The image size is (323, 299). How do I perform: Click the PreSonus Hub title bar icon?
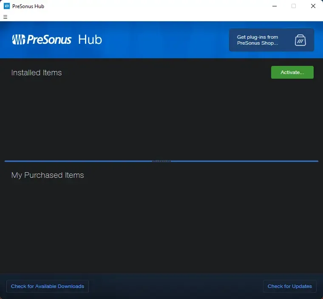pos(7,6)
